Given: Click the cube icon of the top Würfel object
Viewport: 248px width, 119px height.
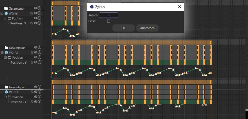Looking at the screenshot, I should (x=6, y=13).
